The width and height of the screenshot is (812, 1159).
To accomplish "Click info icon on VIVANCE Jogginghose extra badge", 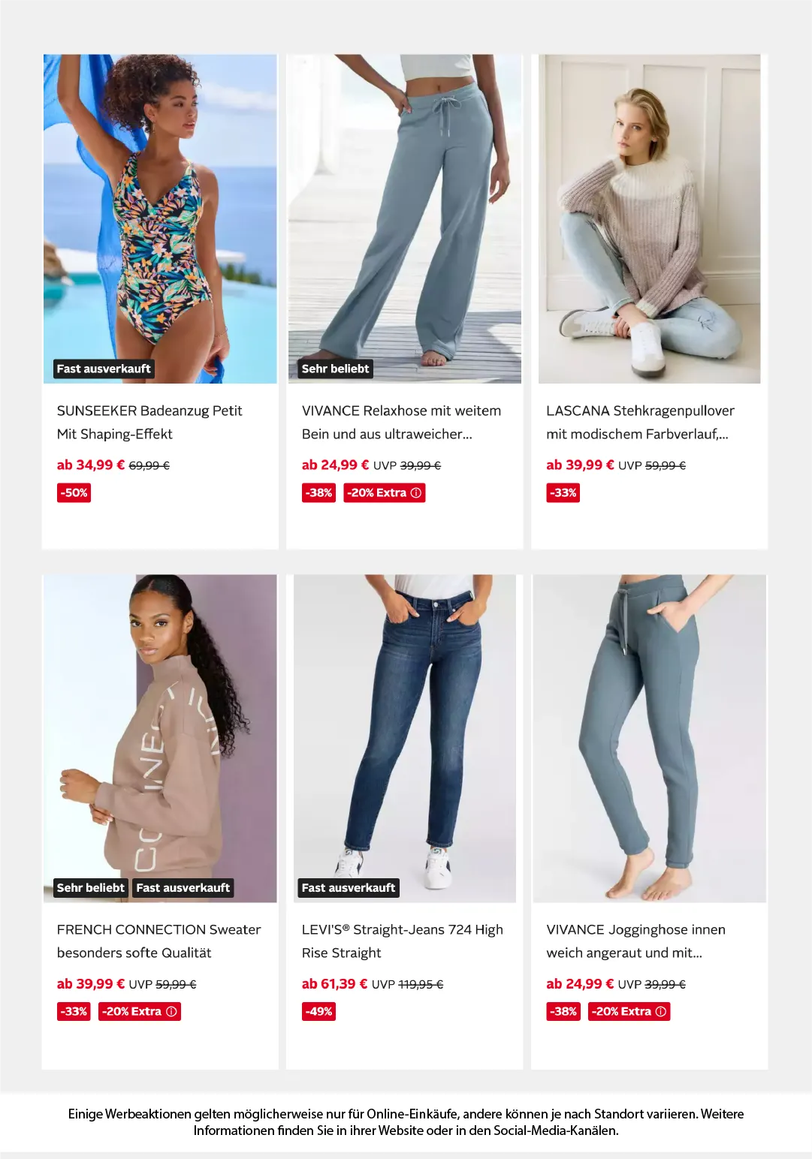I will click(660, 1012).
